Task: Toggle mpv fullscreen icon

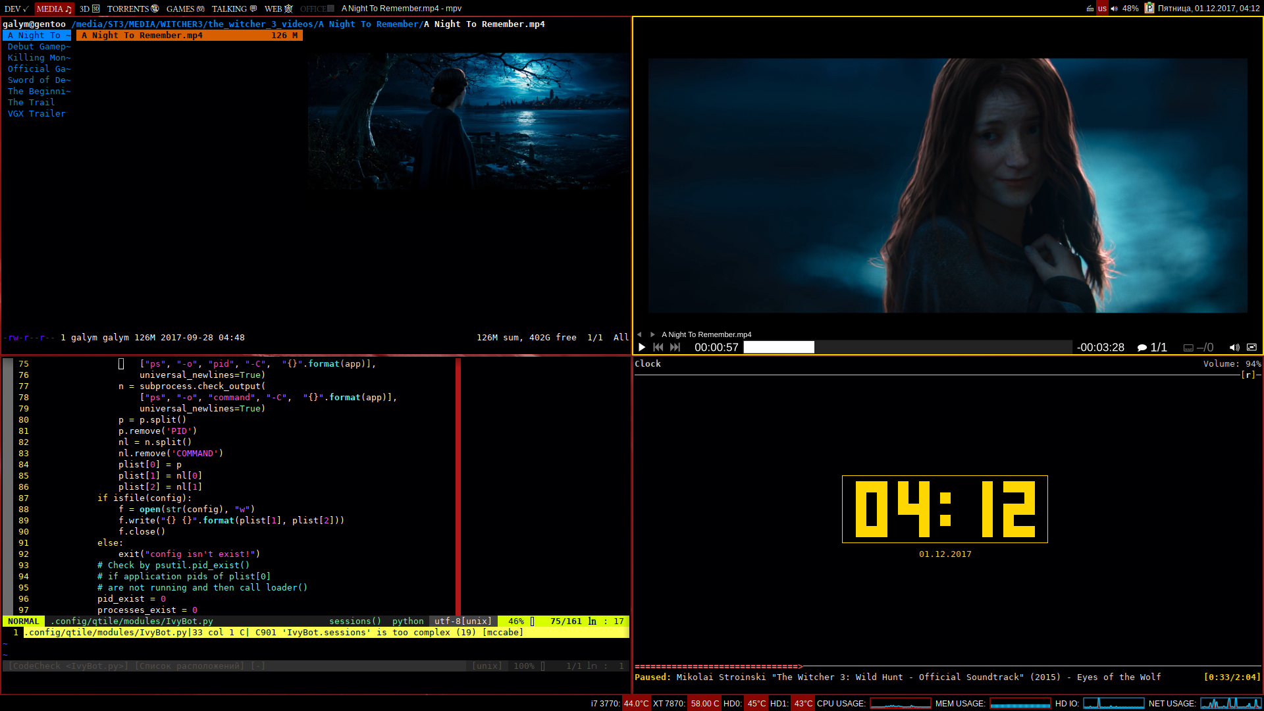Action: tap(1251, 347)
